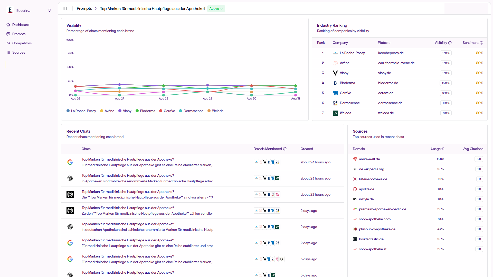
Task: Click the Avène logo in ranking
Action: click(x=335, y=63)
